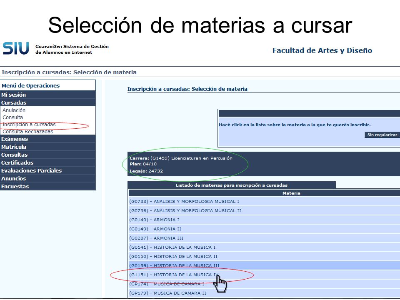Select (G0736) ANALISIS Y MORFOLOGIA MUSICAL II
The image size is (400, 300).
[264, 210]
